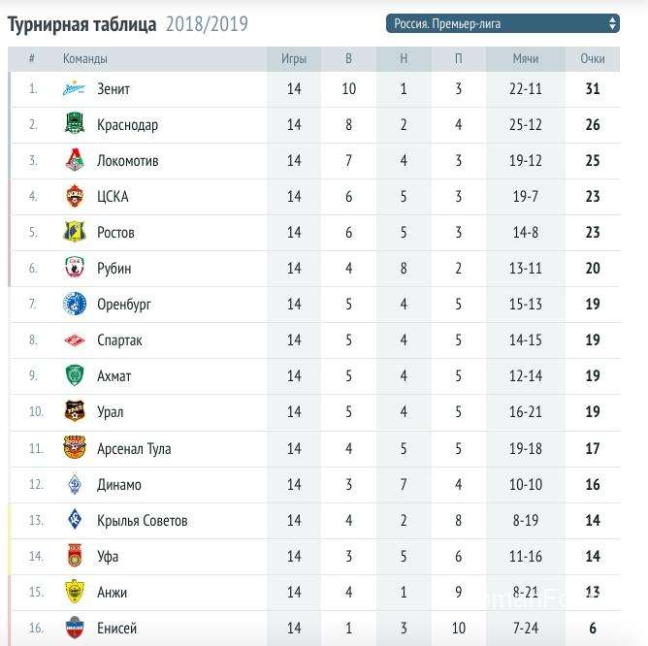Click the Анжи yellow crest
The image size is (648, 646).
[75, 592]
